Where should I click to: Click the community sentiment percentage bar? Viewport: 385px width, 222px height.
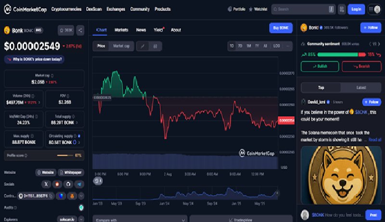[342, 55]
